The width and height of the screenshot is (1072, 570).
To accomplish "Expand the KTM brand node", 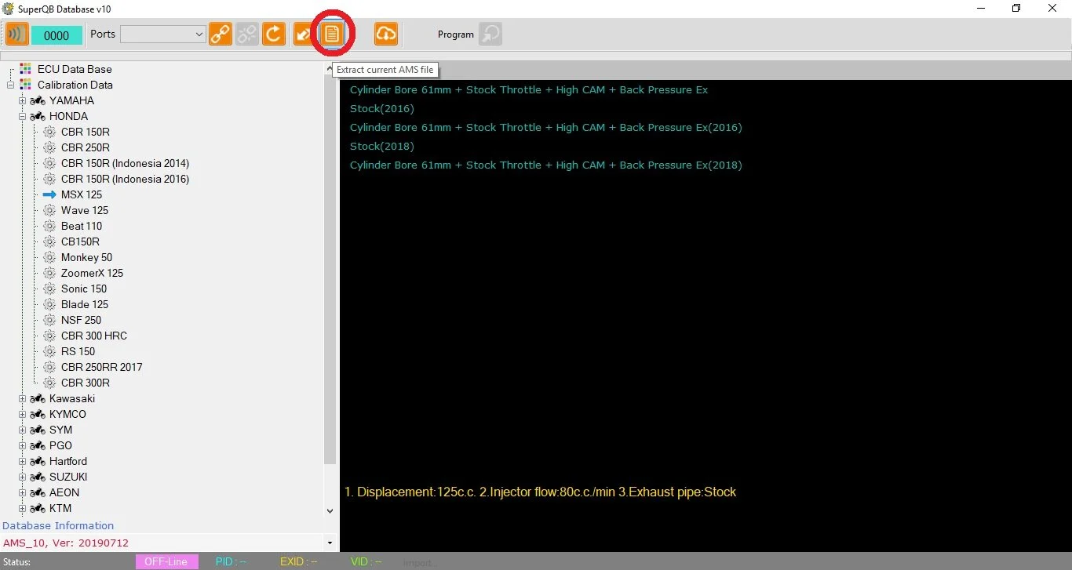I will [x=23, y=508].
